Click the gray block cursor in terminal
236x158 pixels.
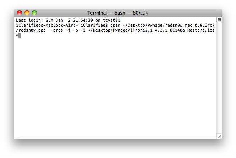(x=20, y=35)
